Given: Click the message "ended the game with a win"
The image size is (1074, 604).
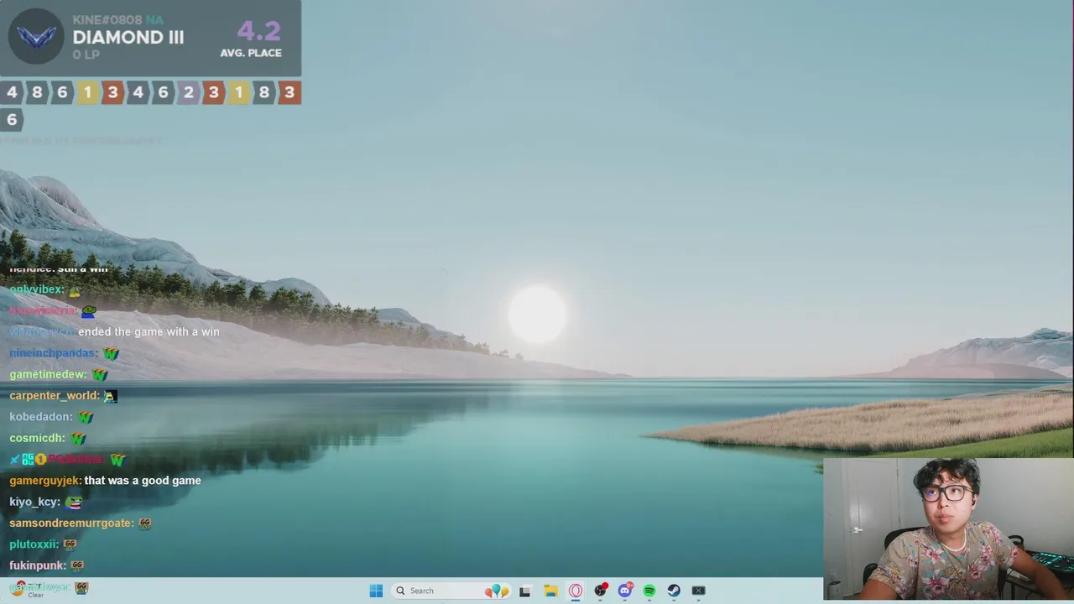Looking at the screenshot, I should coord(149,331).
